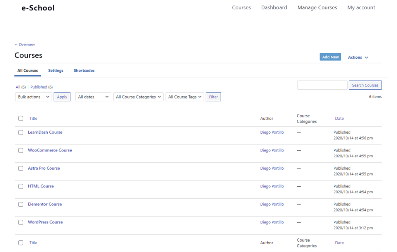The image size is (397, 252).
Task: Click the Course Categories header in the table header
Action: (x=307, y=118)
